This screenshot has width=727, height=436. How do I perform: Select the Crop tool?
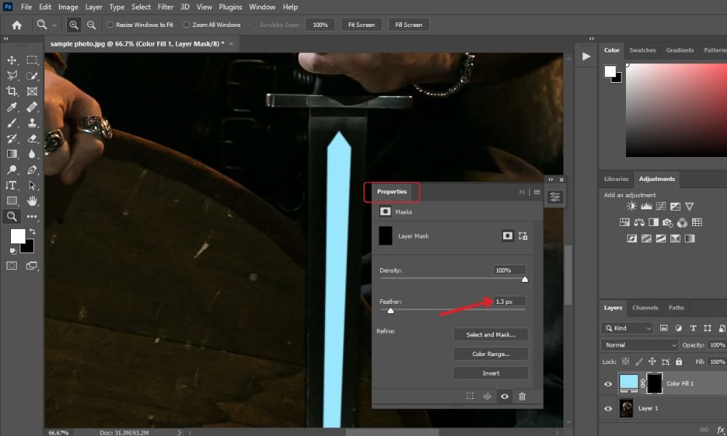(x=12, y=92)
